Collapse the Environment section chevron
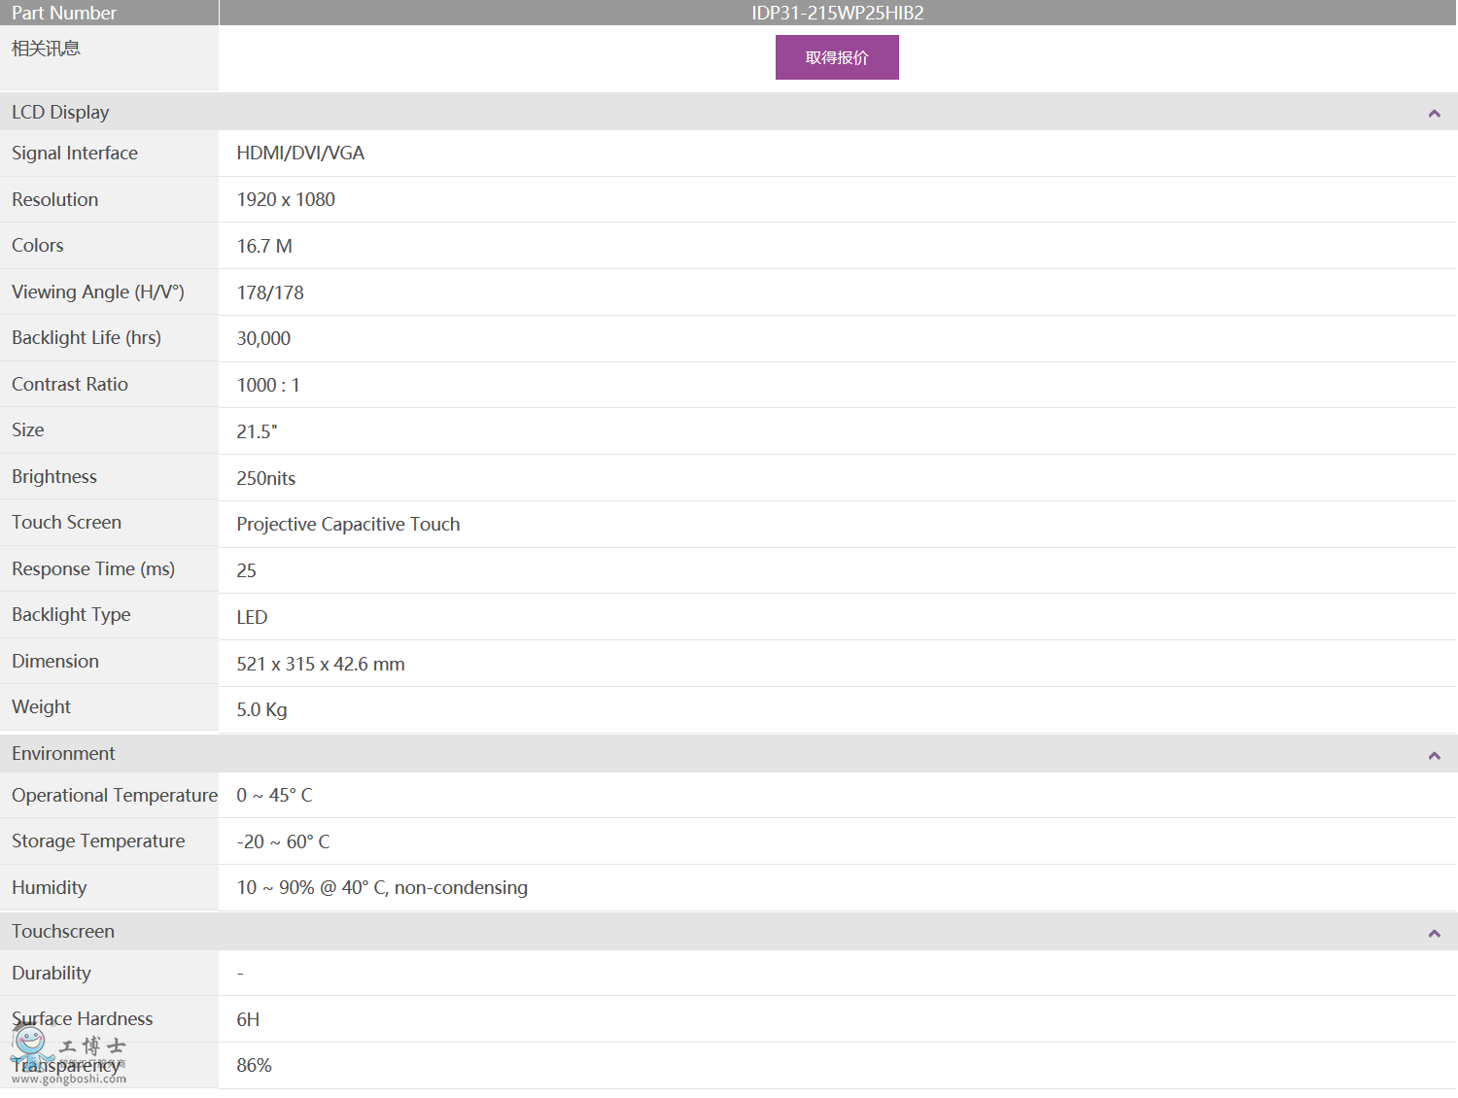 click(x=1434, y=755)
